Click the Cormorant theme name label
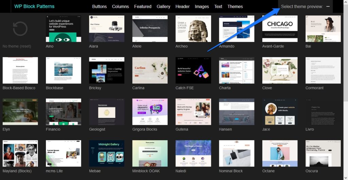The image size is (348, 180). pyautogui.click(x=314, y=88)
